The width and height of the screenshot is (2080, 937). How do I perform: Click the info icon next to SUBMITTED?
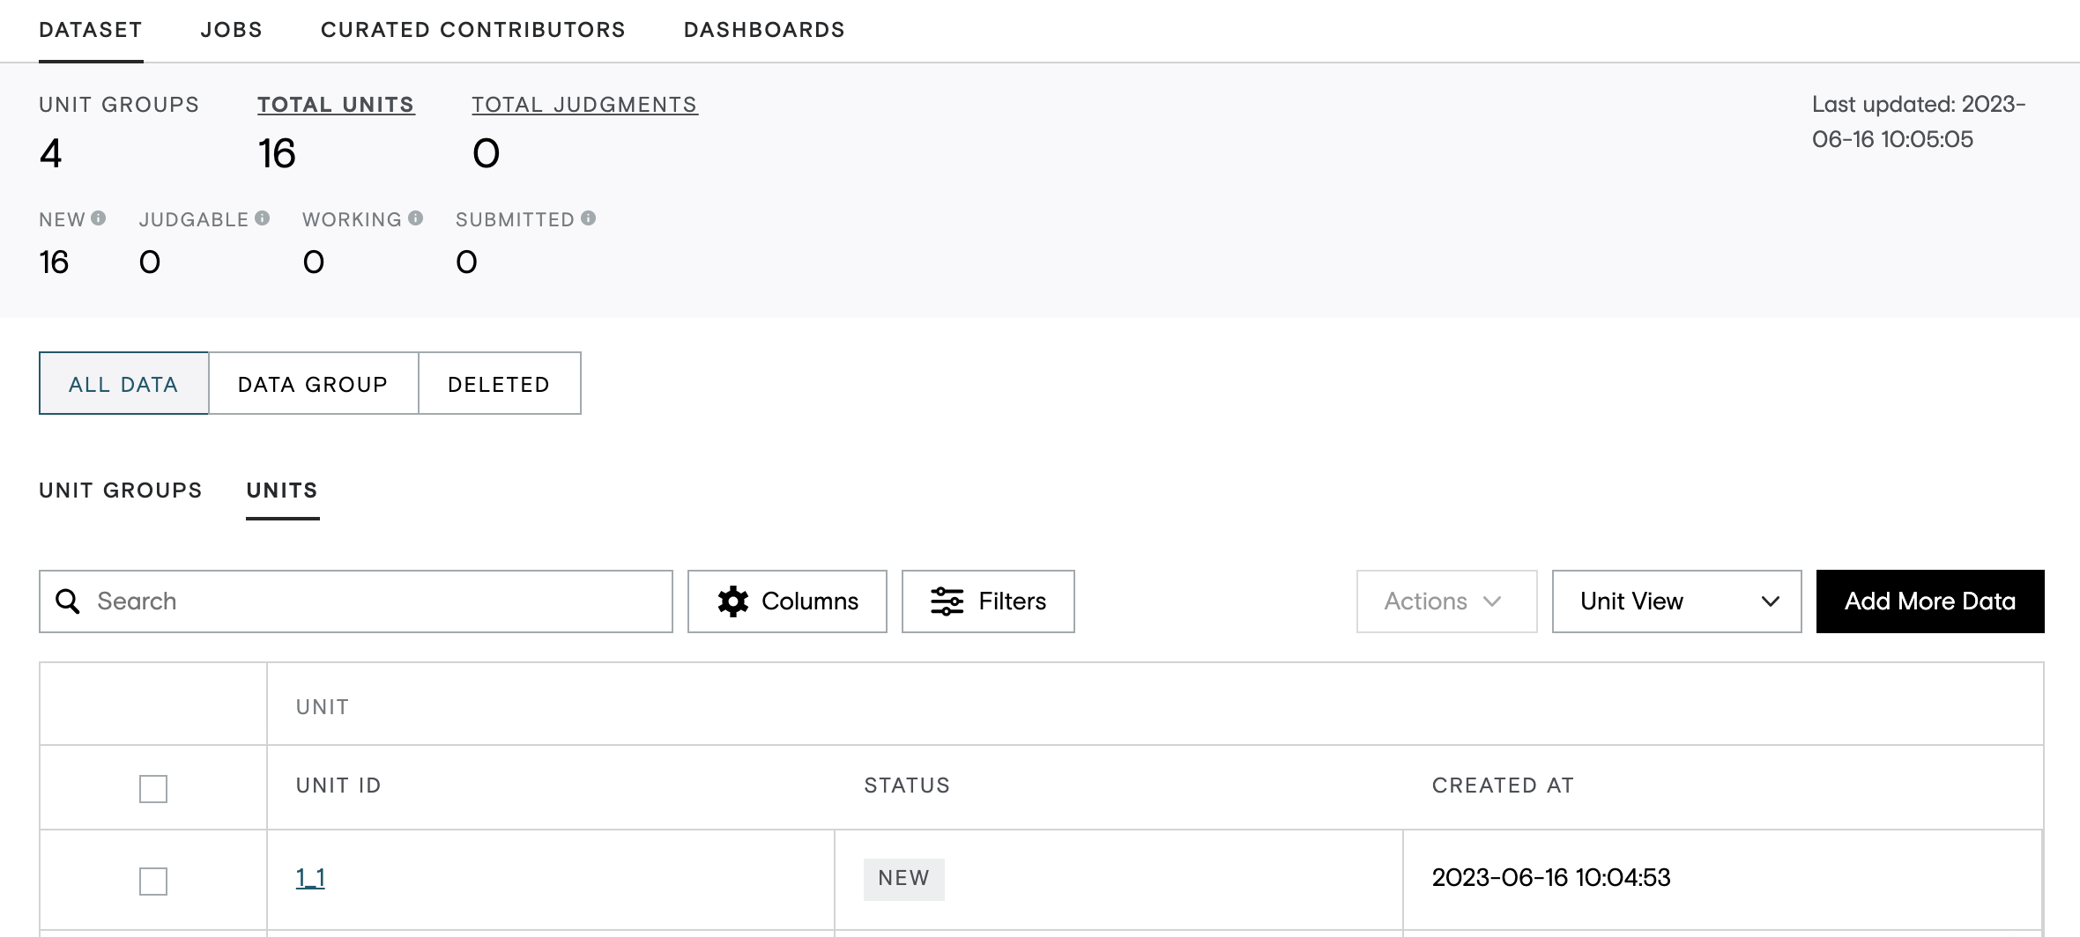pos(588,218)
